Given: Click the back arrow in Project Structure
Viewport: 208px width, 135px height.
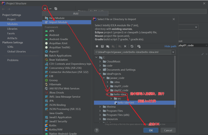Looking at the screenshot, I should coord(3,9).
